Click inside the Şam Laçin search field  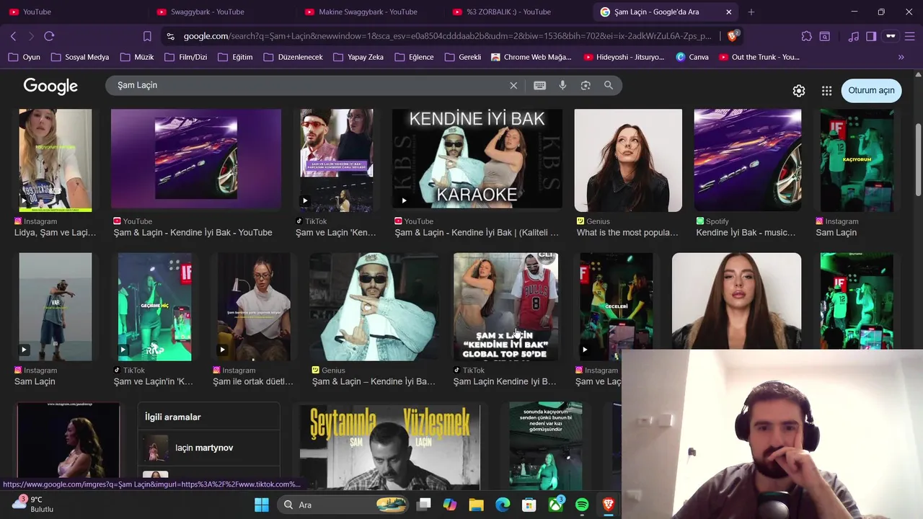tap(310, 85)
